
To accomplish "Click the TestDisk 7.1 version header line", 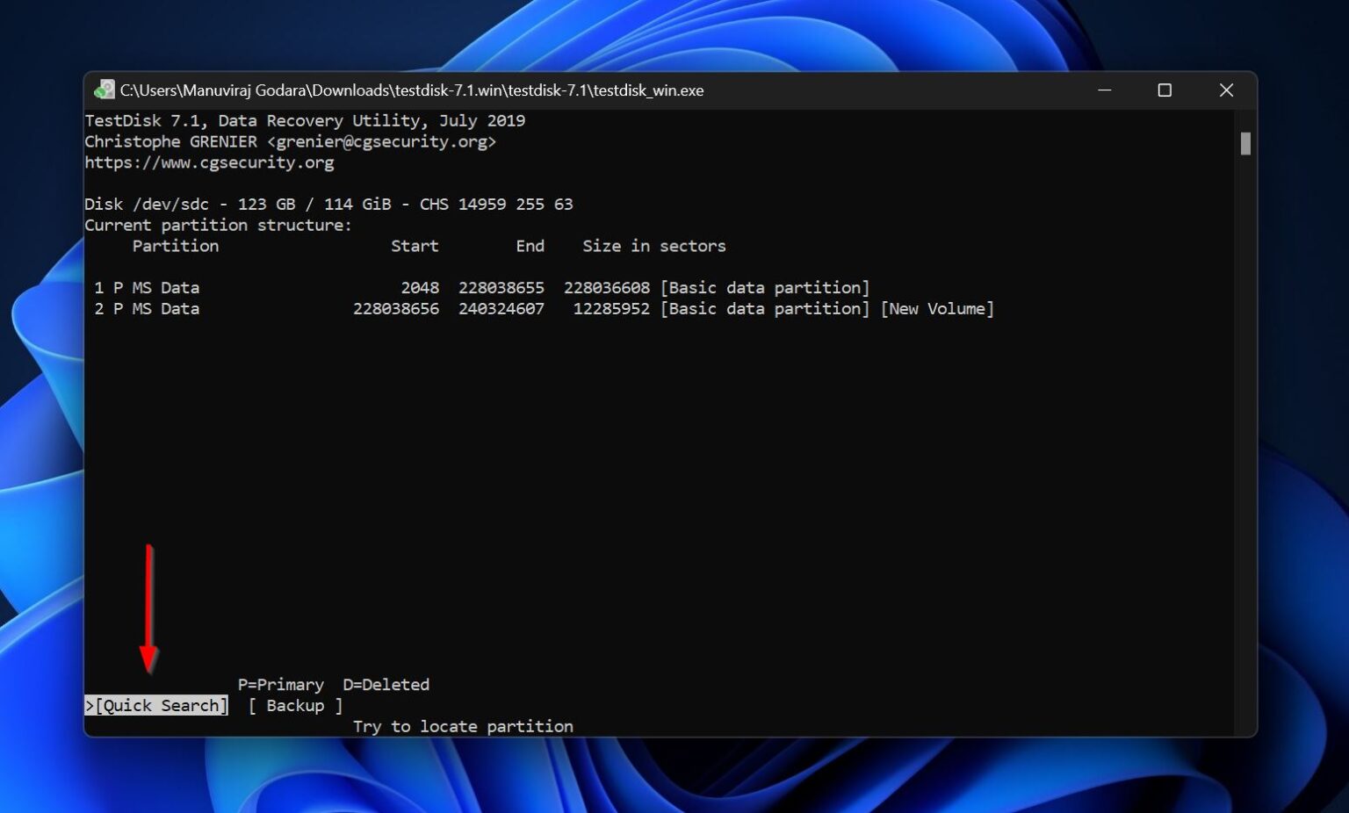I will (305, 120).
